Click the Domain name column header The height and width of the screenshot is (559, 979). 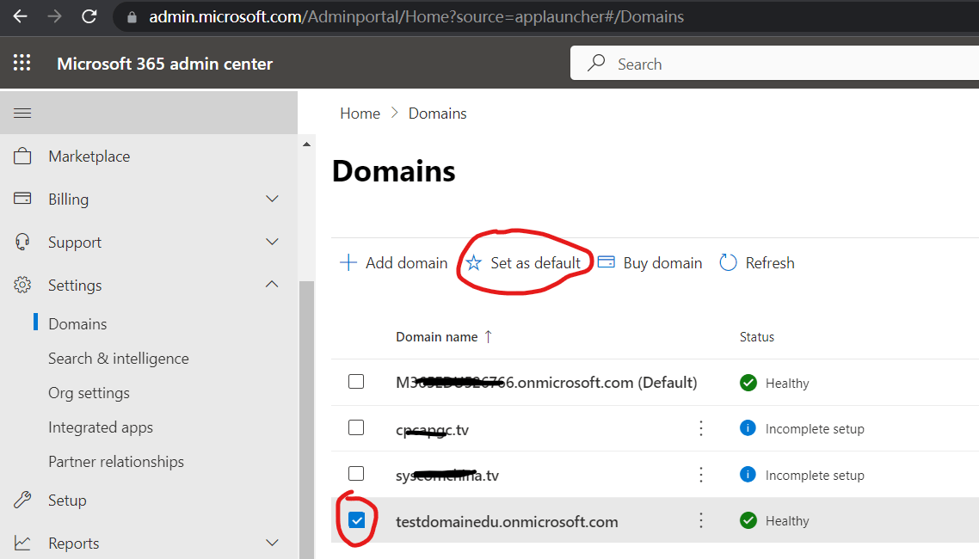tap(436, 337)
